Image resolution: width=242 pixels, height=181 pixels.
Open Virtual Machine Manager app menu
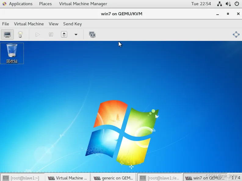click(83, 4)
